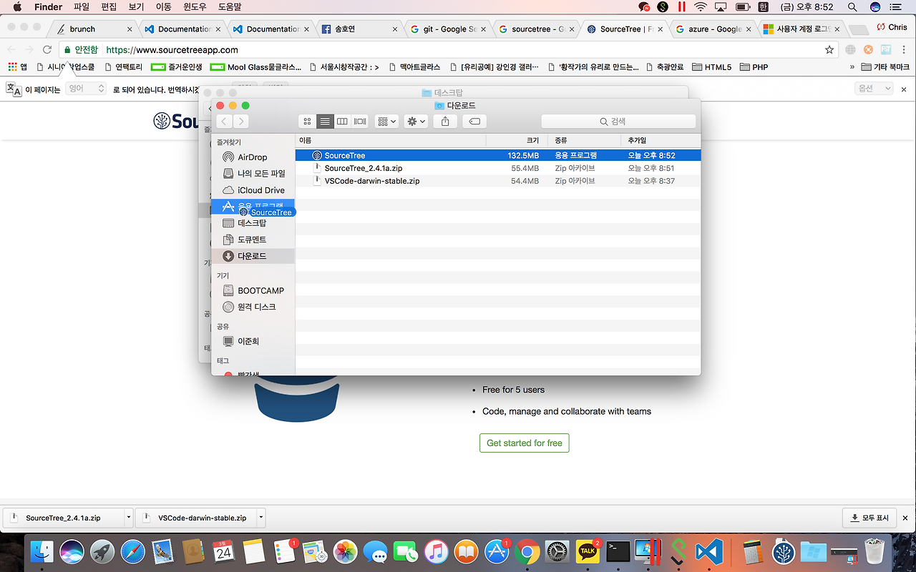Open options arrow for VSCode-darwin-stable.zip download

[261, 518]
